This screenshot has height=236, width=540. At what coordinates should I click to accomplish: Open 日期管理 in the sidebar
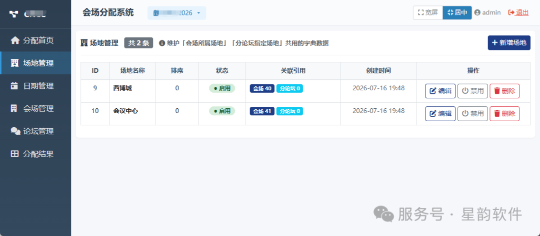pyautogui.click(x=35, y=85)
